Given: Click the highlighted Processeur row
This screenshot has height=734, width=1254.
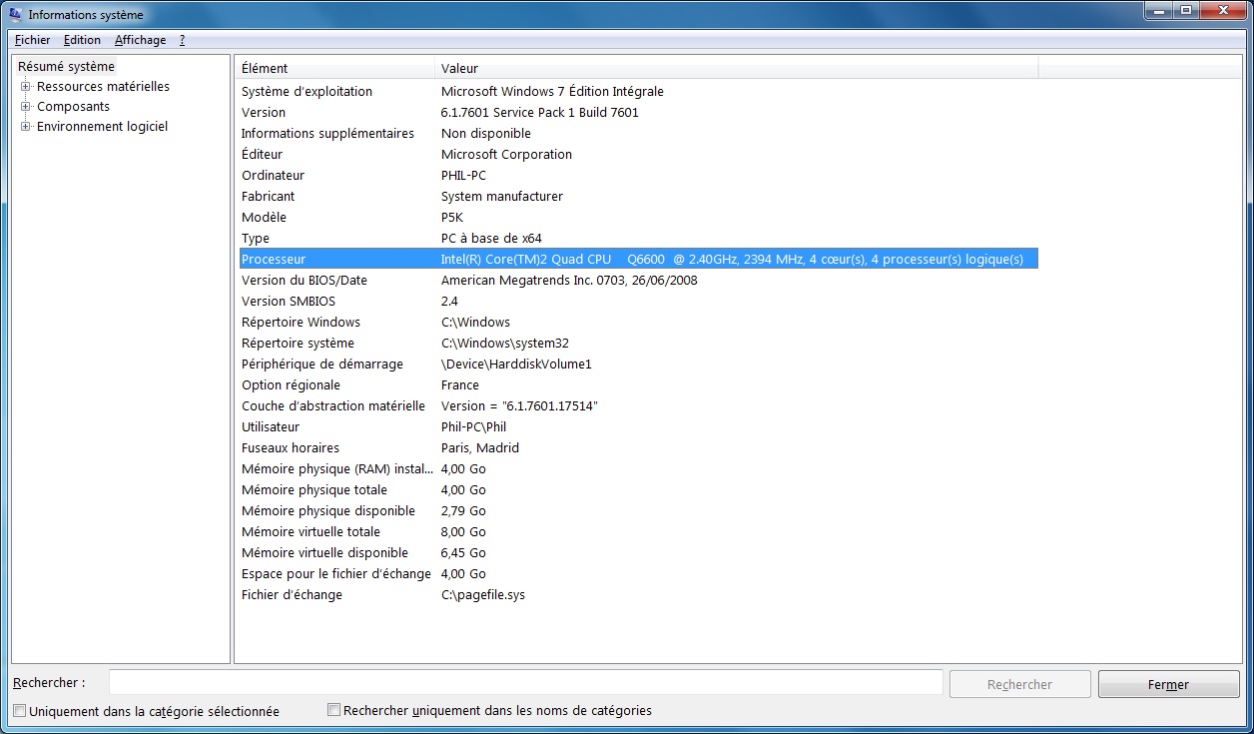Looking at the screenshot, I should 637,259.
